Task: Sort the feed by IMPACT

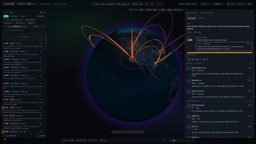Action: 36,26
